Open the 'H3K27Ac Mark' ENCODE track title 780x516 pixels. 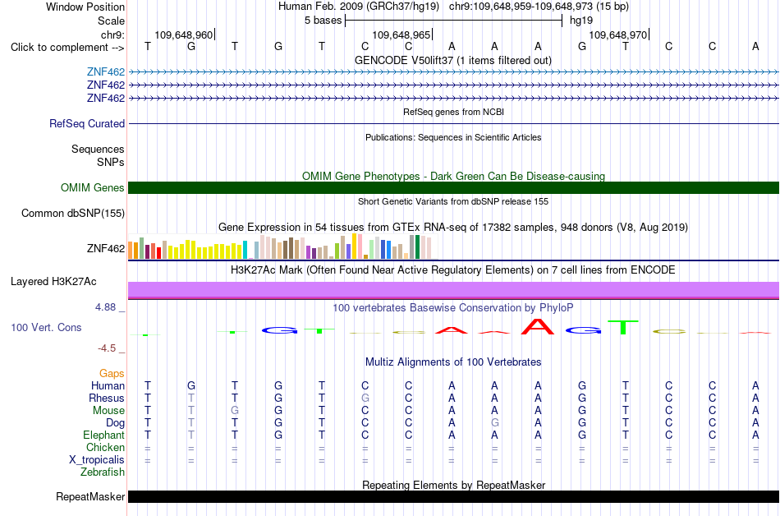pos(453,270)
